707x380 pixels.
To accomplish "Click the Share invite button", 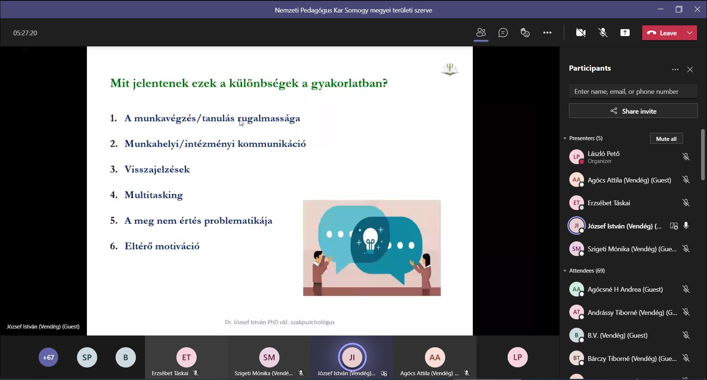I will pos(633,111).
